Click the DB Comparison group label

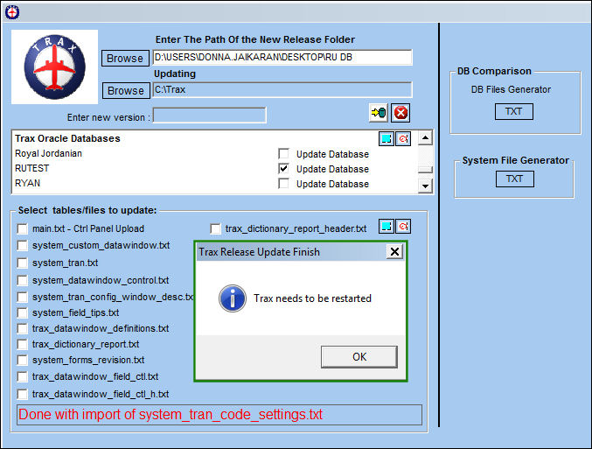(x=494, y=71)
